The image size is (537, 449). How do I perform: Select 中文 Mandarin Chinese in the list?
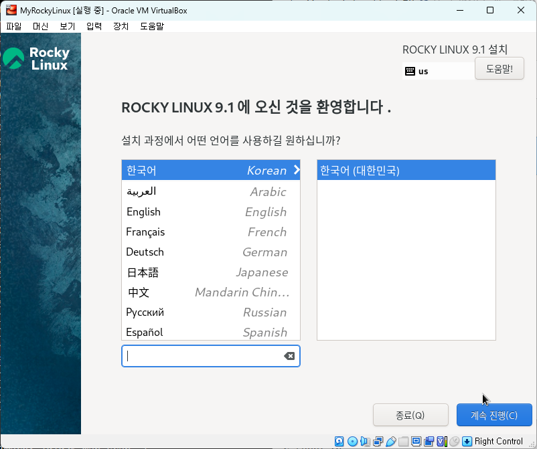(211, 292)
